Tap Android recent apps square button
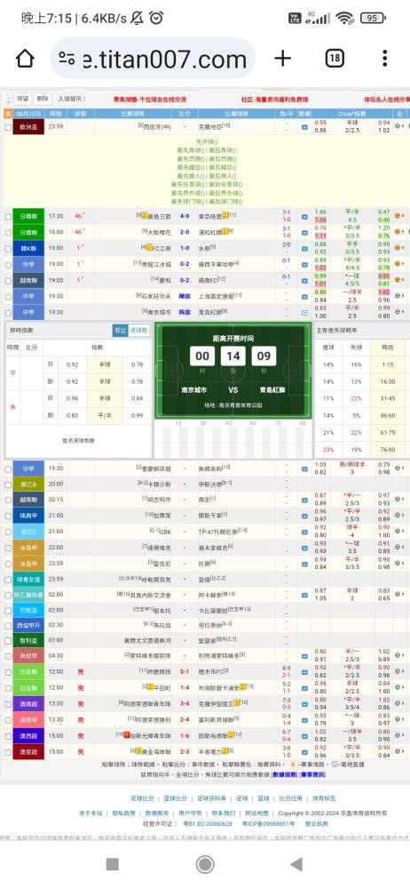The height and width of the screenshot is (889, 410). click(112, 864)
